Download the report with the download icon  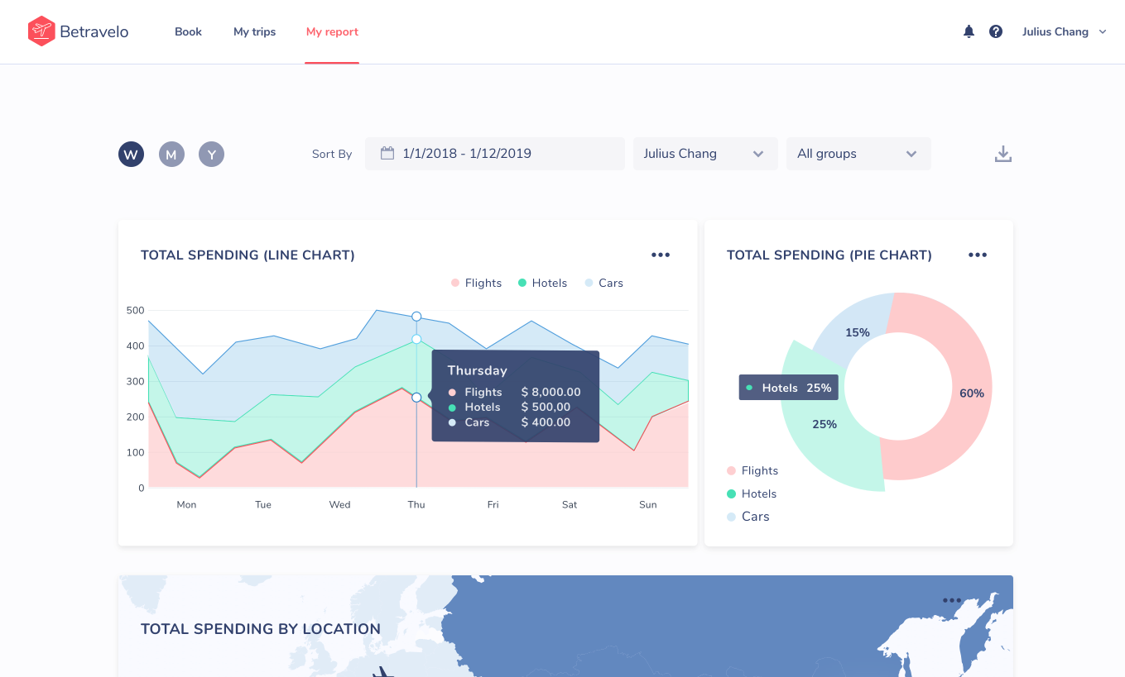tap(1003, 154)
